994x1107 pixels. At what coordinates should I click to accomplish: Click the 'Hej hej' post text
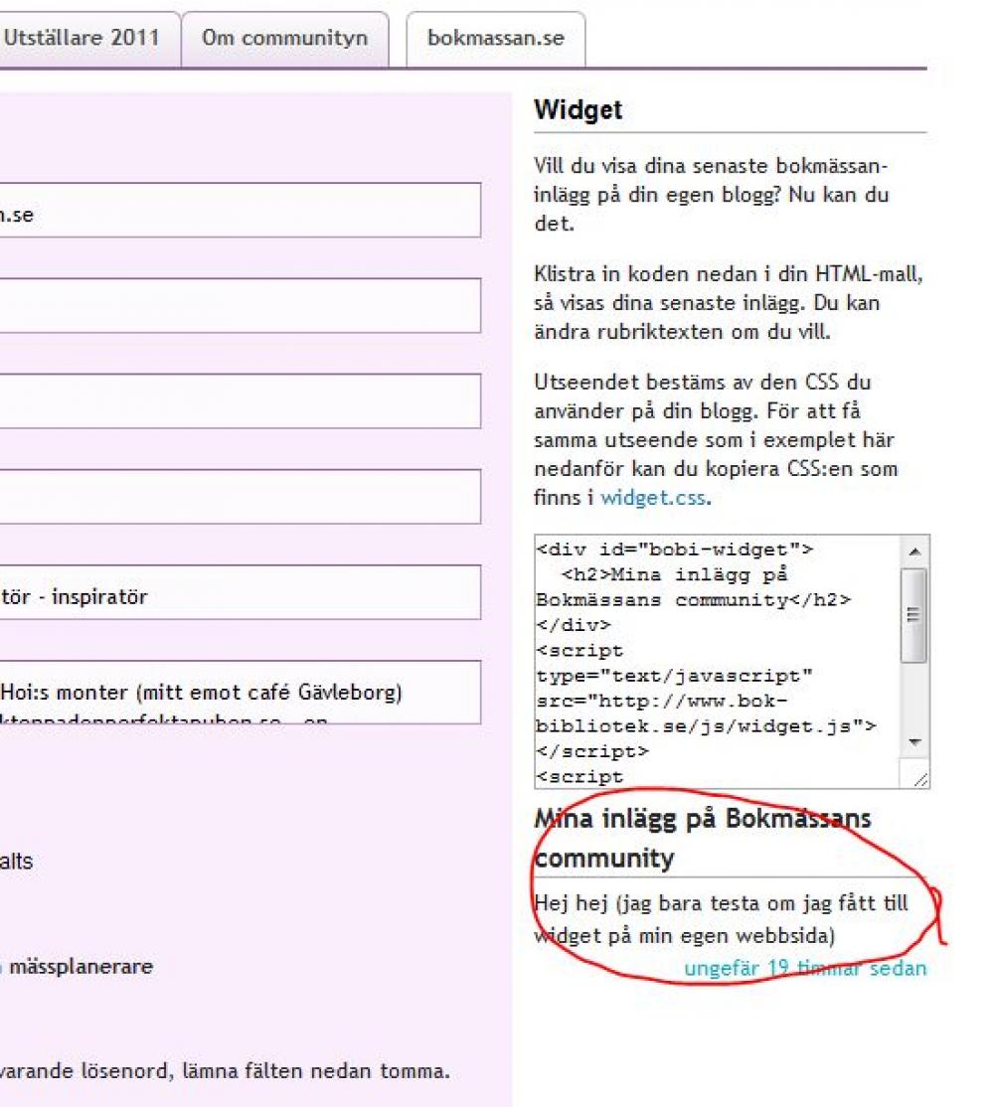[720, 919]
